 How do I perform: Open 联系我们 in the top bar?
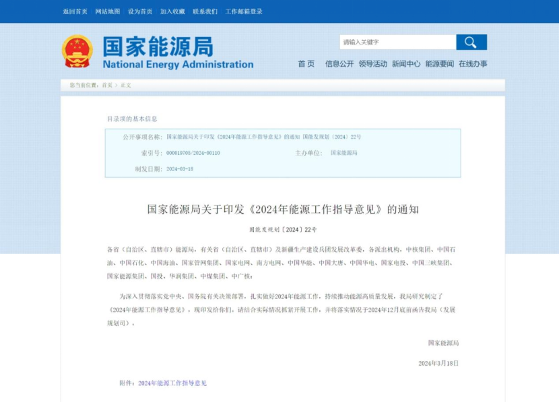205,11
